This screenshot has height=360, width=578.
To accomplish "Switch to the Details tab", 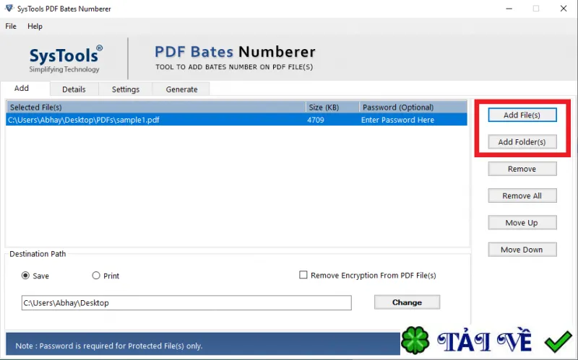I will pyautogui.click(x=74, y=89).
